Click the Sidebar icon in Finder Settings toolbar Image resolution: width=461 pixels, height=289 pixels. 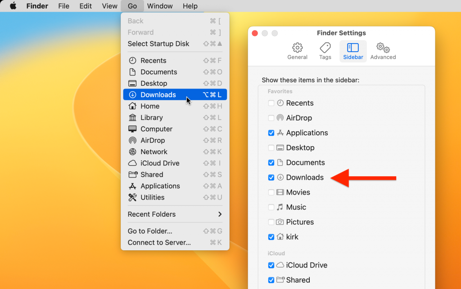point(353,48)
